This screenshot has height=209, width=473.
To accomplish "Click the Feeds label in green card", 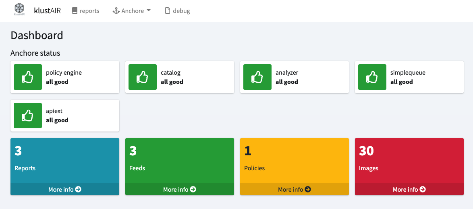I will pyautogui.click(x=137, y=168).
